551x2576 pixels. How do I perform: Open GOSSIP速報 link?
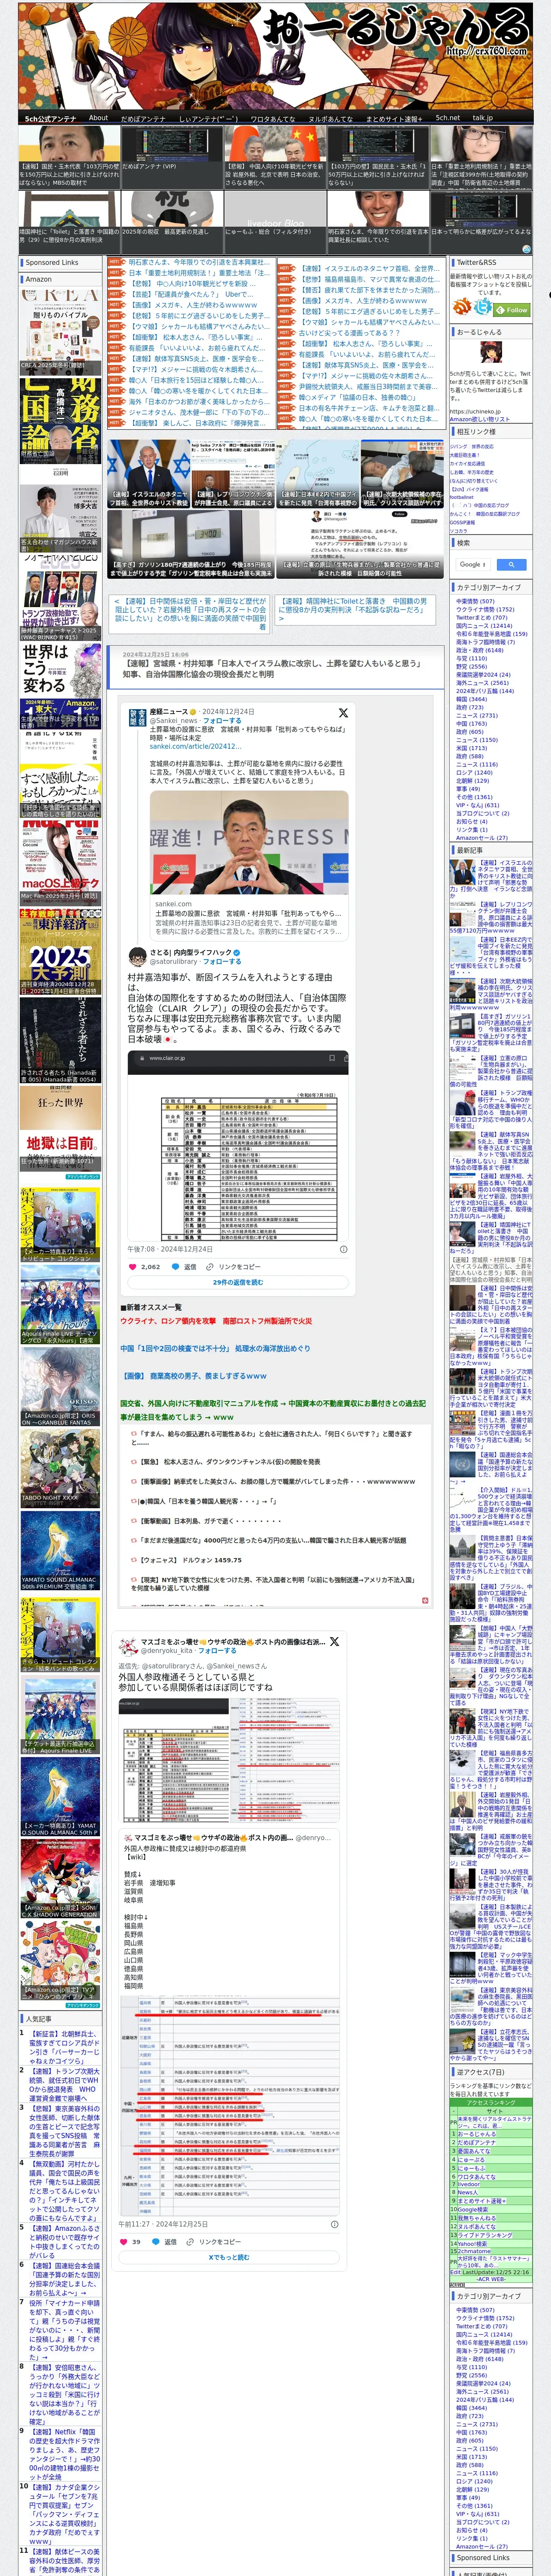click(x=462, y=522)
